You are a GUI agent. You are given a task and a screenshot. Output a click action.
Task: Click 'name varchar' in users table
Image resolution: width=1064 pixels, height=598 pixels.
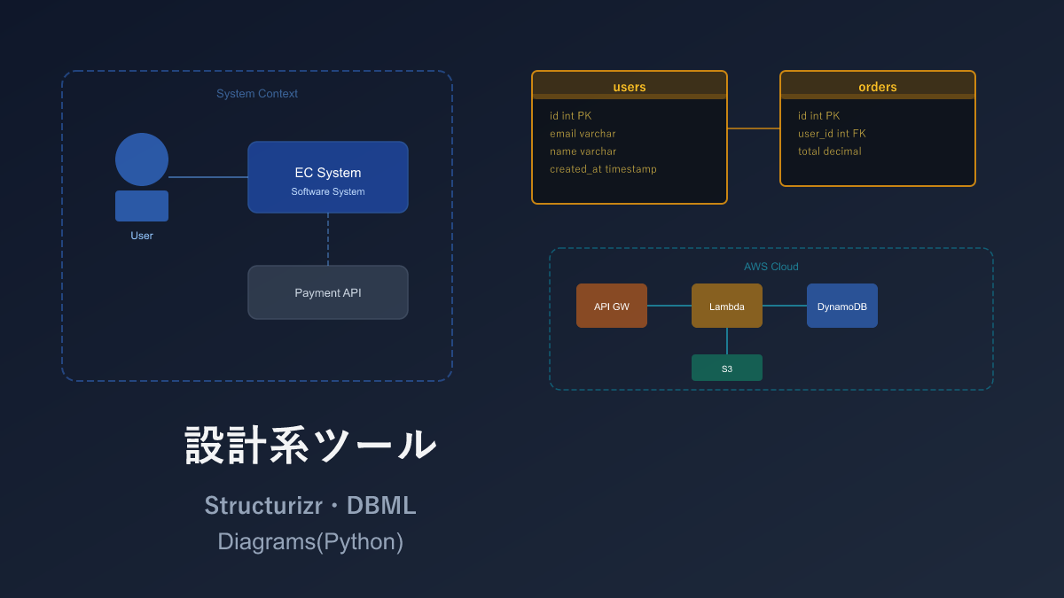[x=583, y=151]
